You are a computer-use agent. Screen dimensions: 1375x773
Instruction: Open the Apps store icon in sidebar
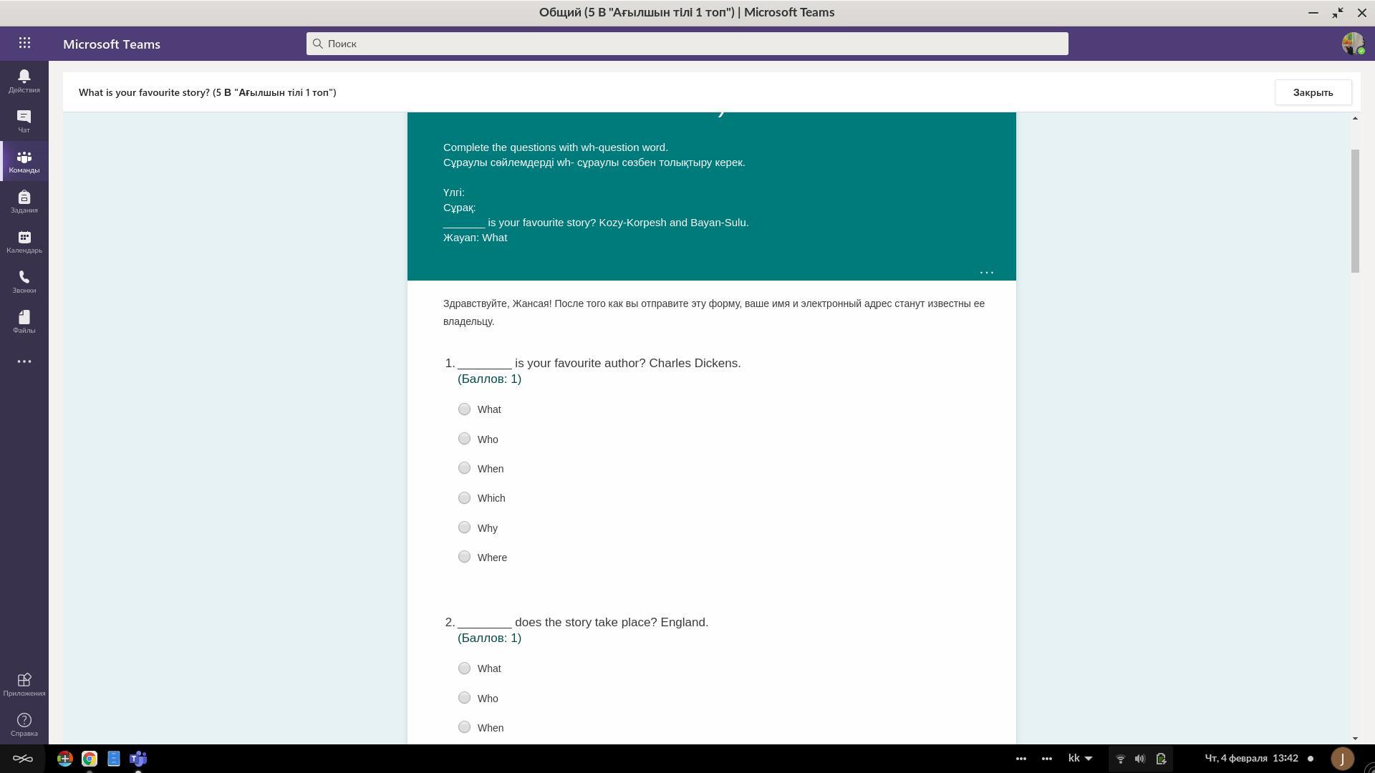click(x=24, y=684)
